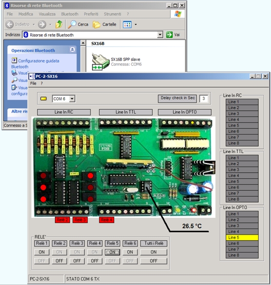Click the 26.5 °C temperature reading
Image resolution: width=271 pixels, height=285 pixels.
192,226
